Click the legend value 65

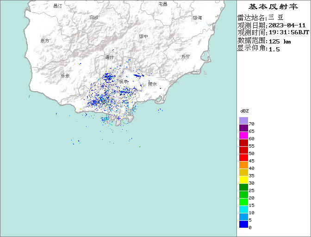(251, 131)
